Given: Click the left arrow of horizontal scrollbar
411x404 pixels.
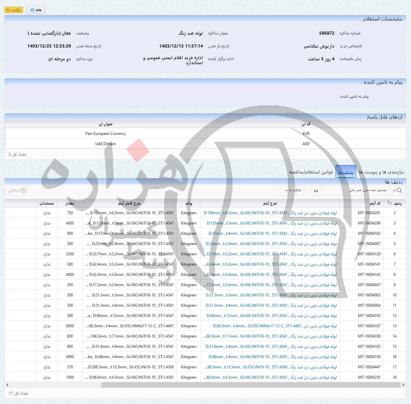Looking at the screenshot, I should click(7, 385).
